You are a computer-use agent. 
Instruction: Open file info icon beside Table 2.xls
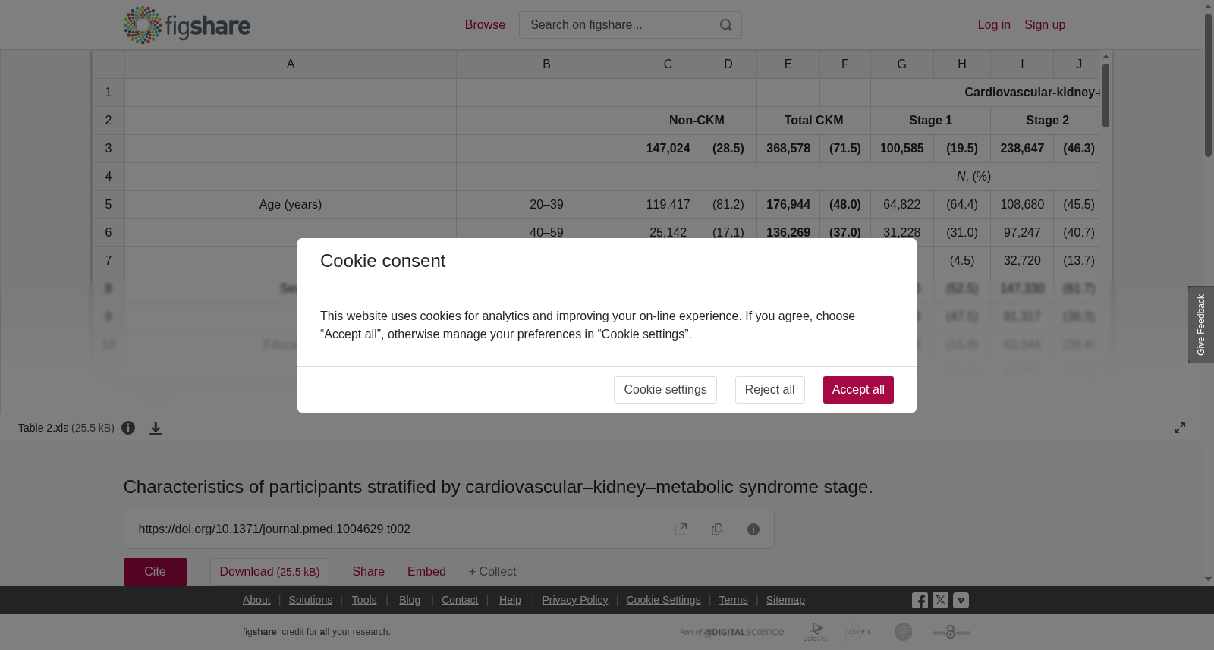point(128,428)
